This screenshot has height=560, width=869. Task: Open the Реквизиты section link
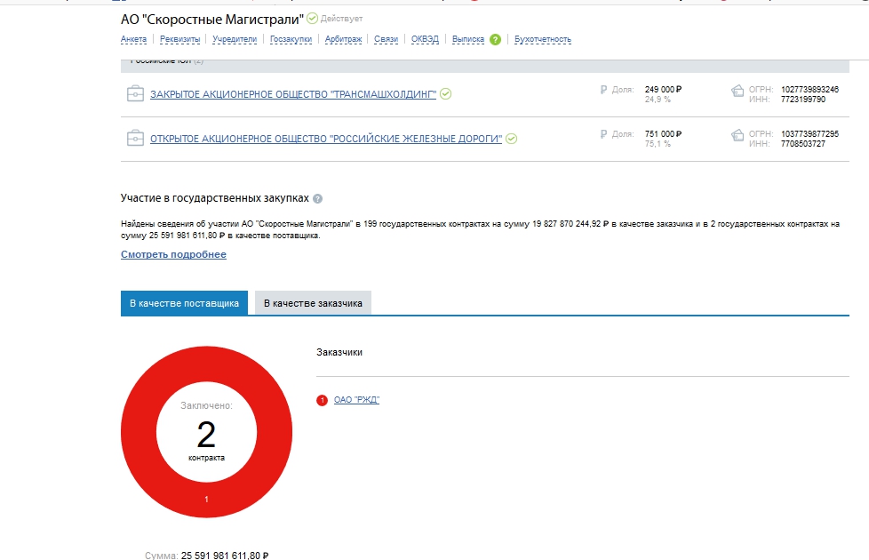tap(179, 39)
